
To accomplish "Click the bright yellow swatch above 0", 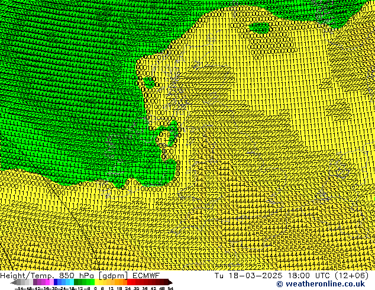I will click(x=96, y=282).
